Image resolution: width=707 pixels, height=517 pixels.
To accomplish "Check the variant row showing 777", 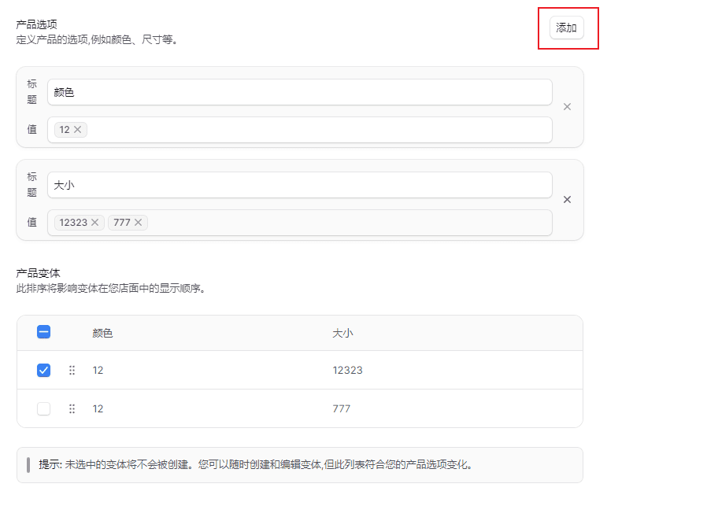I will pyautogui.click(x=43, y=408).
